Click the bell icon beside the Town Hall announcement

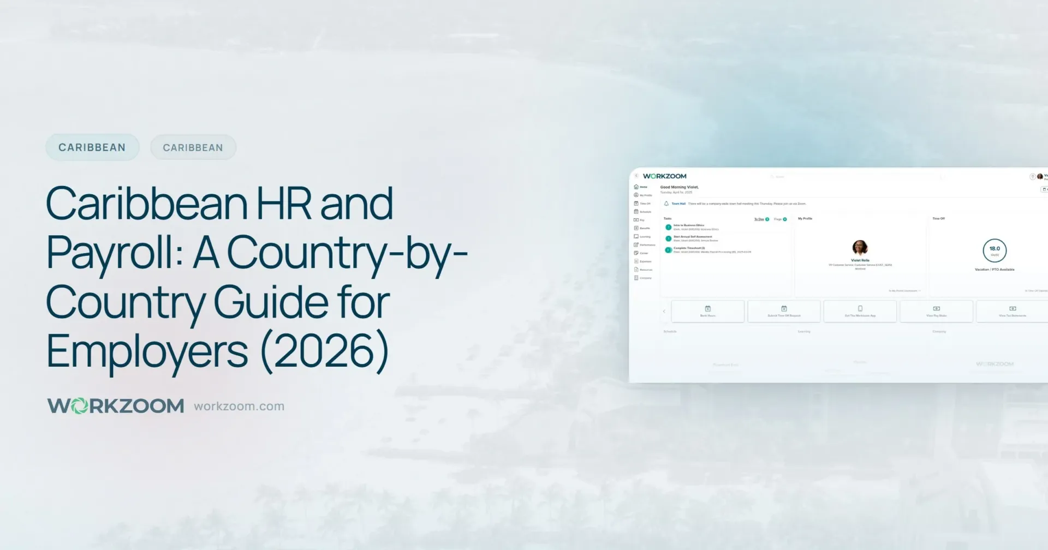[666, 204]
